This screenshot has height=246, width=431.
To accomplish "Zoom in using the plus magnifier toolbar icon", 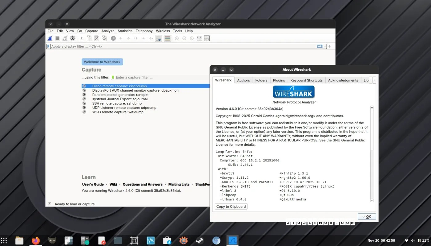I will click(x=176, y=38).
